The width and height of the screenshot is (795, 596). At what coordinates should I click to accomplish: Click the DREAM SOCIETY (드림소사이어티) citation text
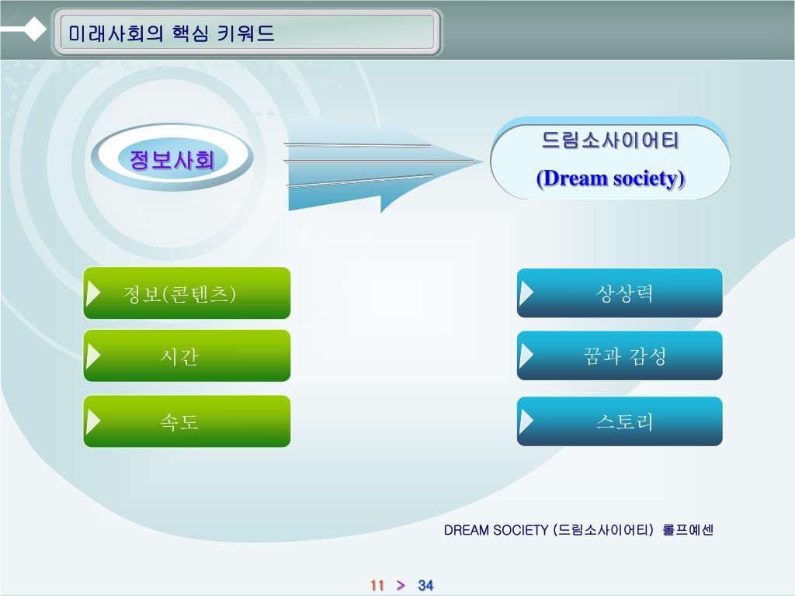(549, 530)
